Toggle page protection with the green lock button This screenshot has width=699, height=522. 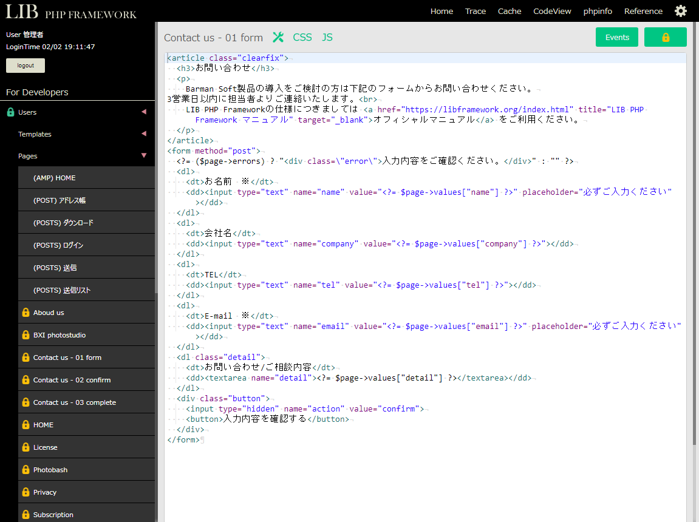point(665,37)
